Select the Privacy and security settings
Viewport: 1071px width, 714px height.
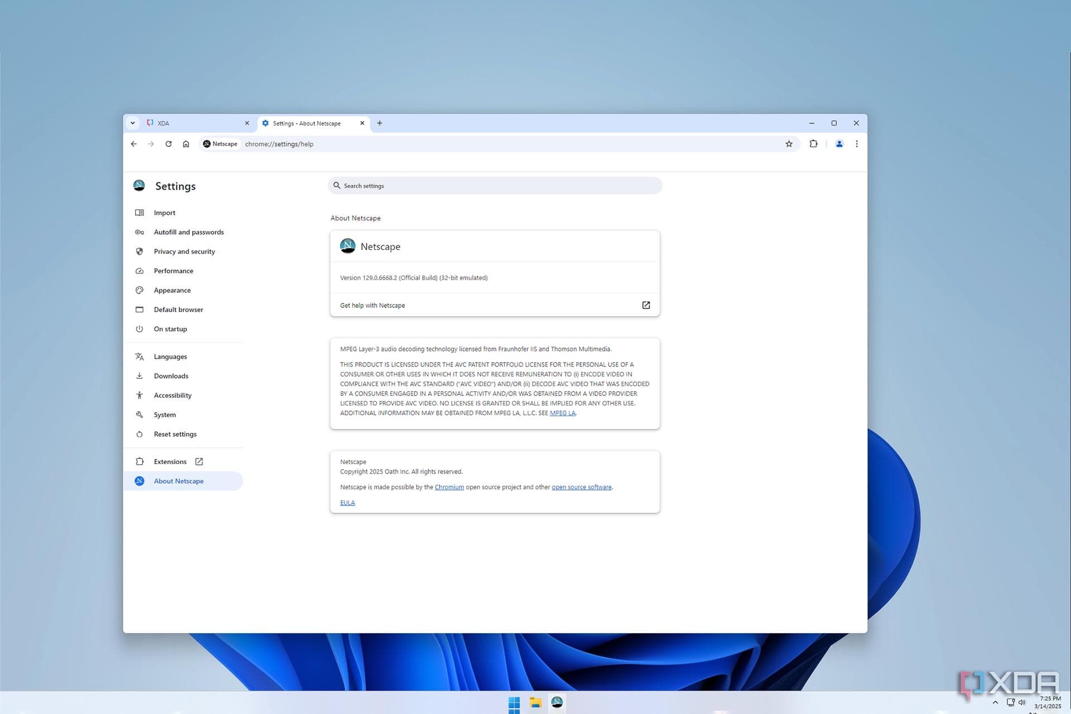click(x=184, y=251)
